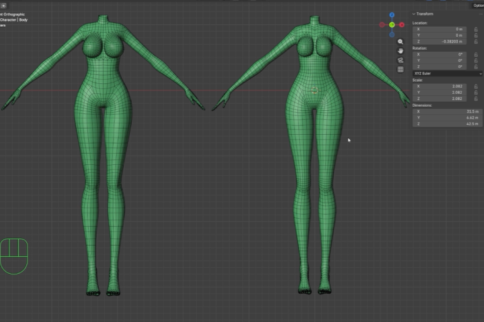Click the Transform panel drag handle dots

[x=481, y=14]
